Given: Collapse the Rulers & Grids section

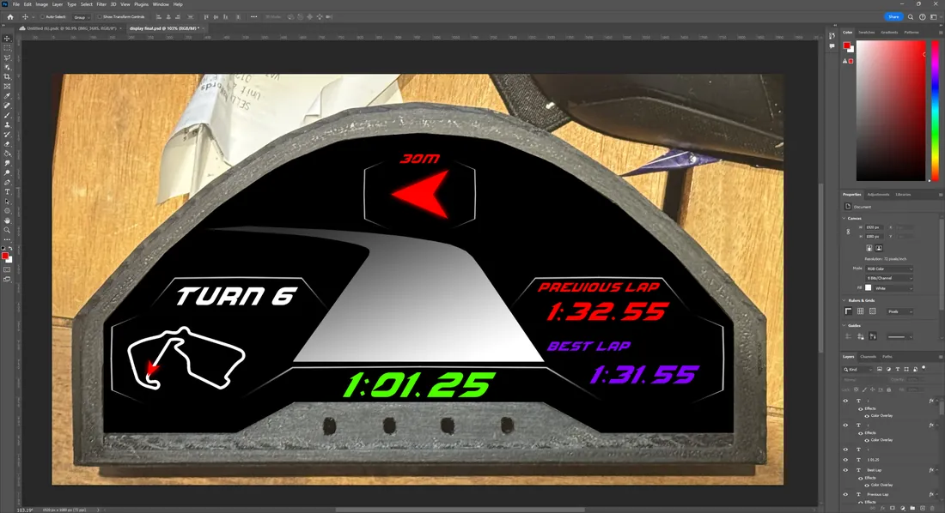Looking at the screenshot, I should 844,300.
